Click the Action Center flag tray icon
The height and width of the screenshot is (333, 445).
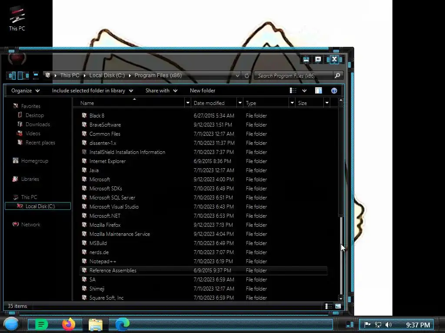[x=367, y=325]
